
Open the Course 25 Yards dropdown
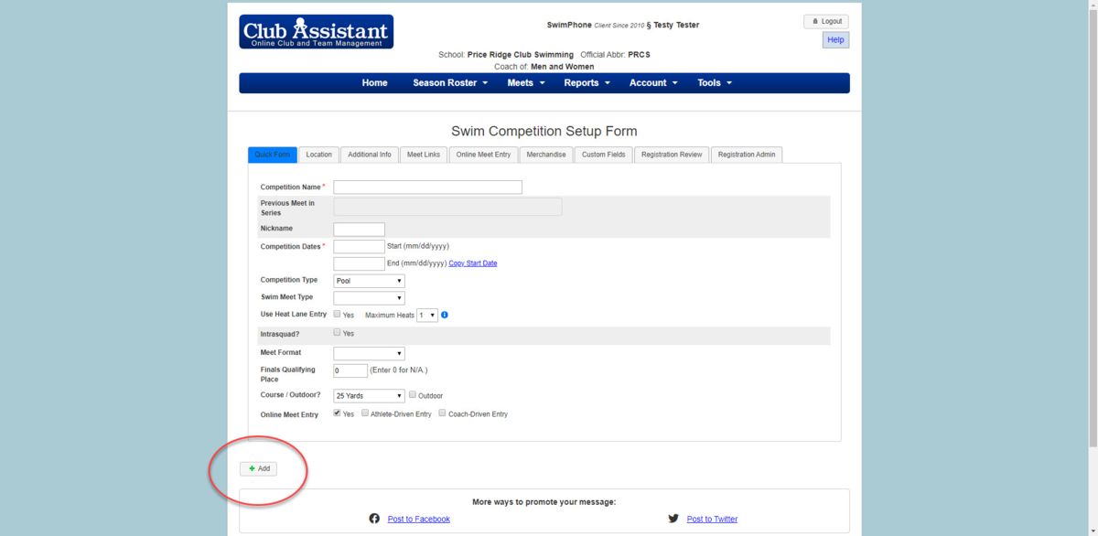(x=369, y=396)
